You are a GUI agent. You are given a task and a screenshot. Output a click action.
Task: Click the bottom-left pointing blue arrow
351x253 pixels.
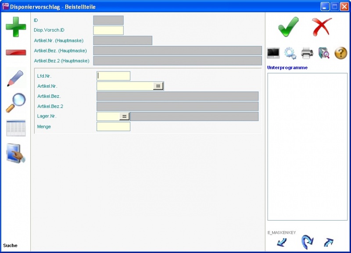282,242
